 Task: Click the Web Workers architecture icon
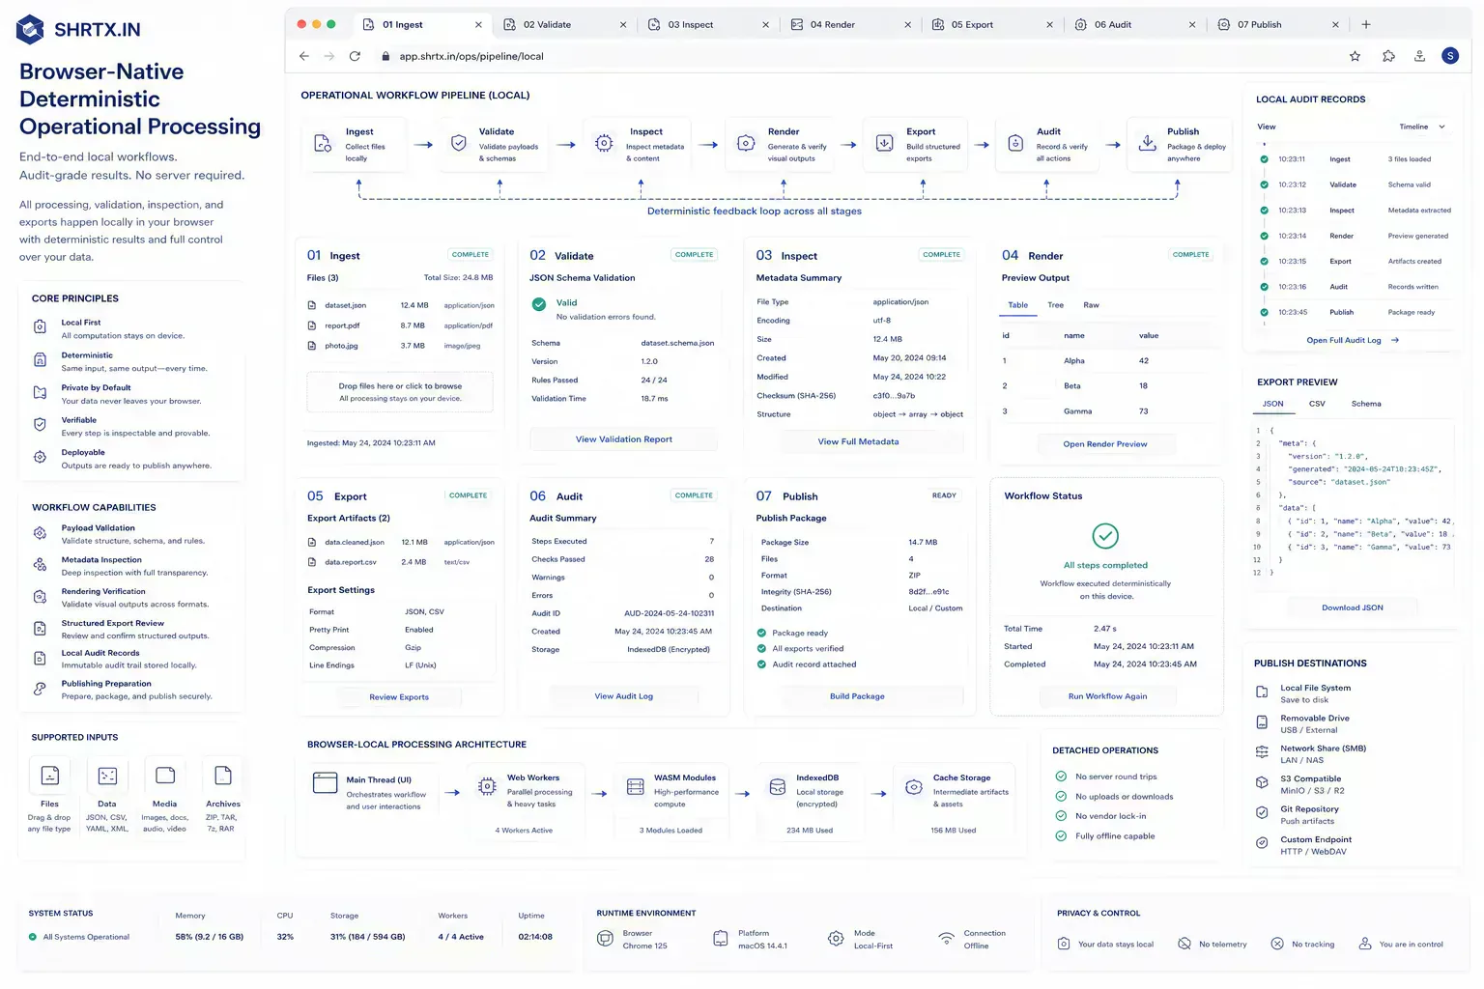tap(487, 786)
